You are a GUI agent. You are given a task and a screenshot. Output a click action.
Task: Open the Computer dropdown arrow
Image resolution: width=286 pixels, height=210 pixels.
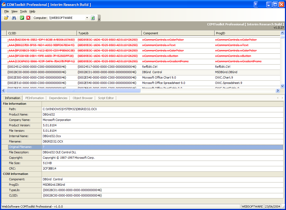click(87, 18)
